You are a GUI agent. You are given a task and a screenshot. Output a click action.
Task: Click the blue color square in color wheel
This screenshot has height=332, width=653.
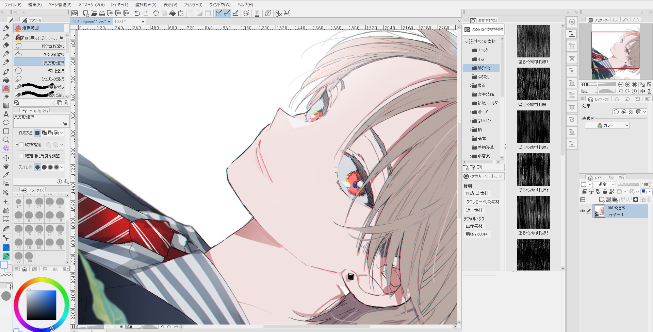(x=42, y=305)
